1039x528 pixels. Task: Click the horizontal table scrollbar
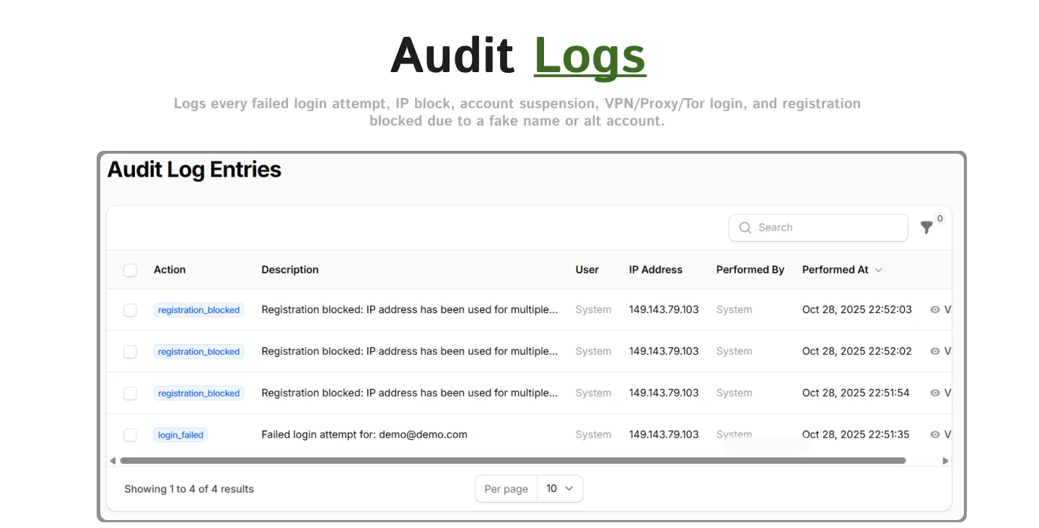[512, 461]
